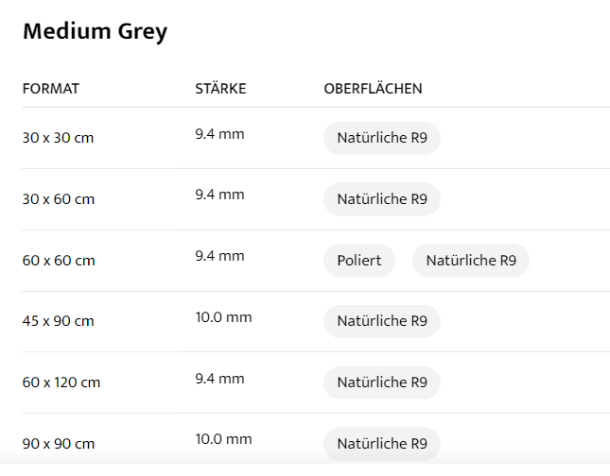Click the STÄRKE column header
610x476 pixels.
pyautogui.click(x=220, y=89)
